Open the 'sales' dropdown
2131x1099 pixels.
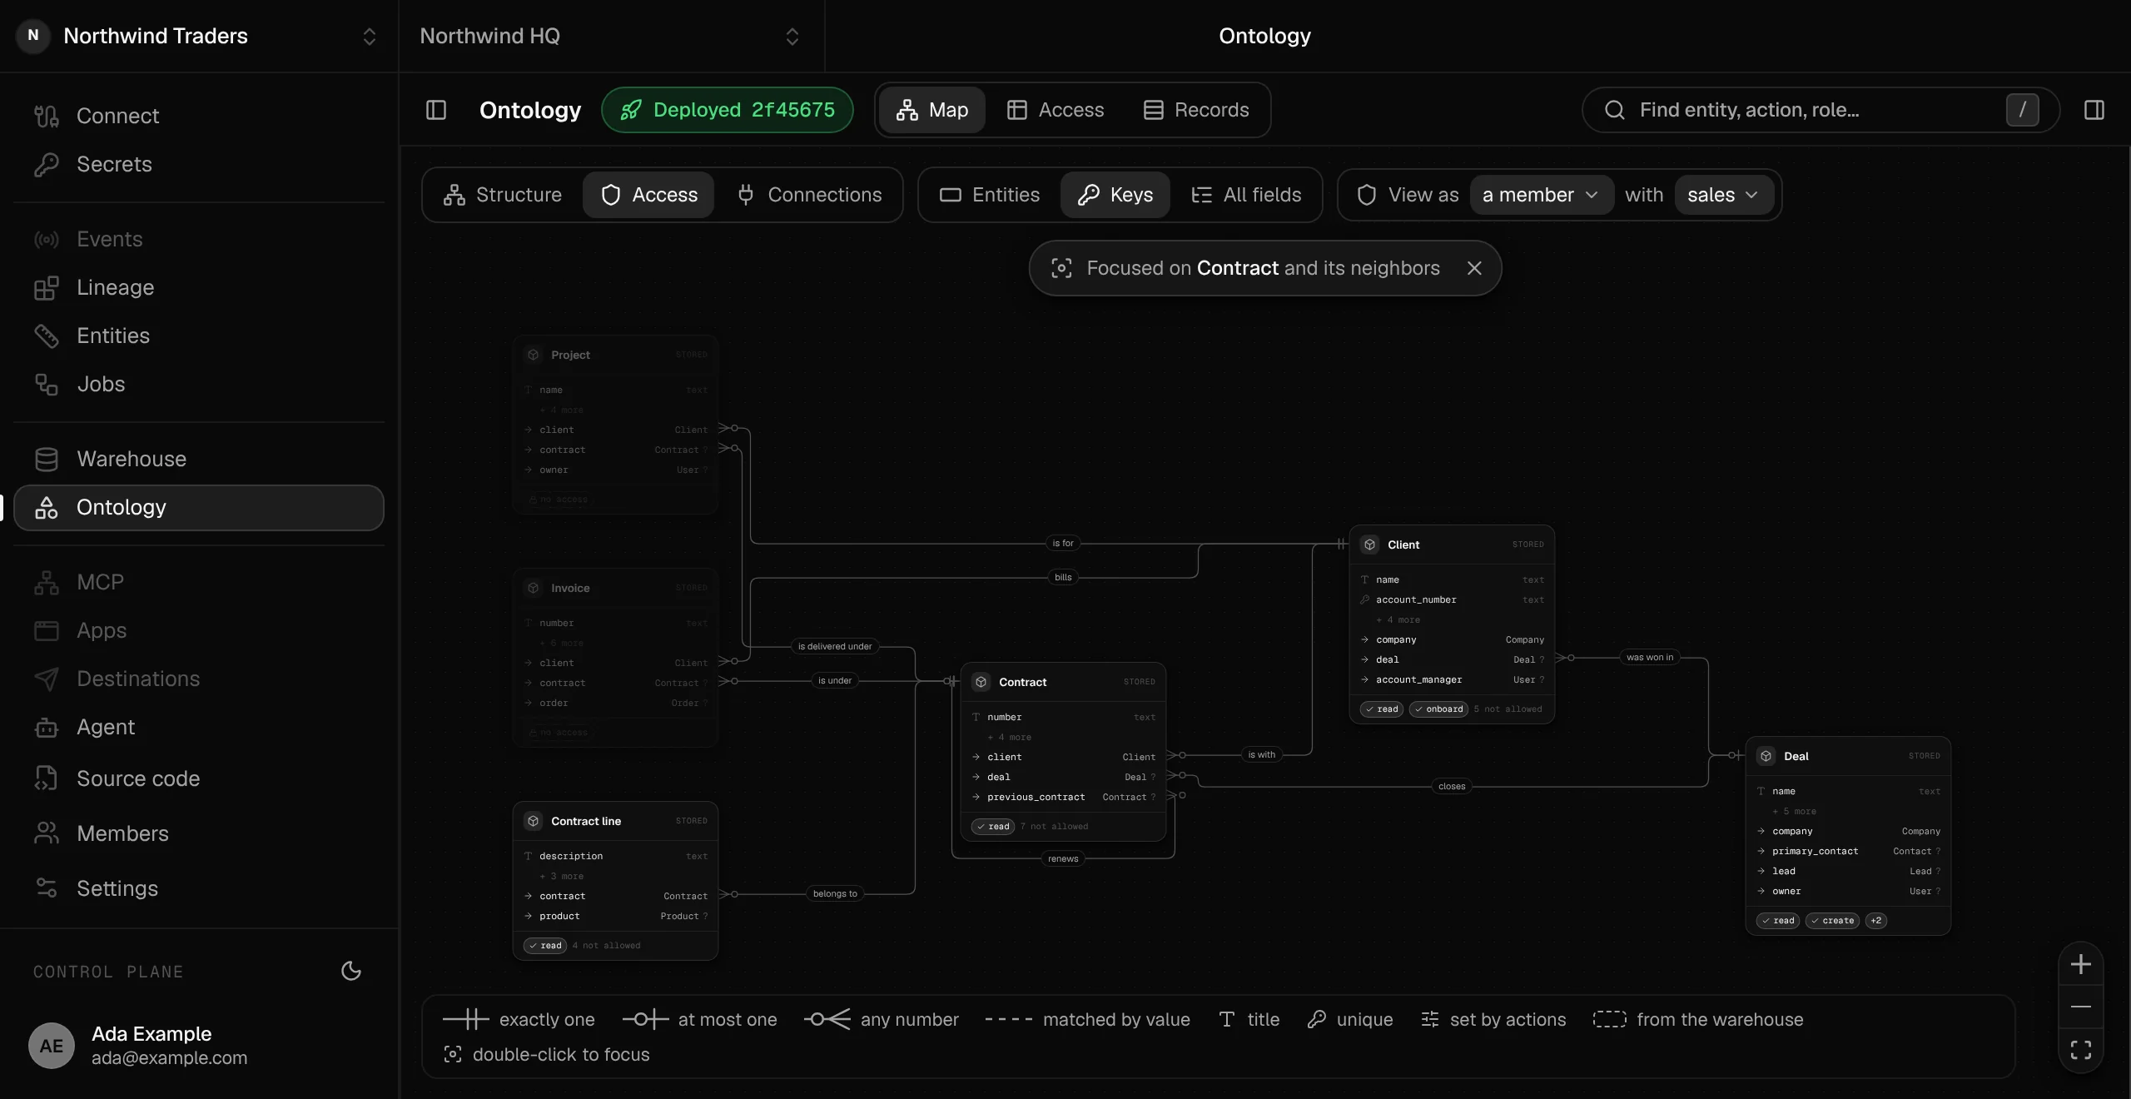click(x=1723, y=195)
